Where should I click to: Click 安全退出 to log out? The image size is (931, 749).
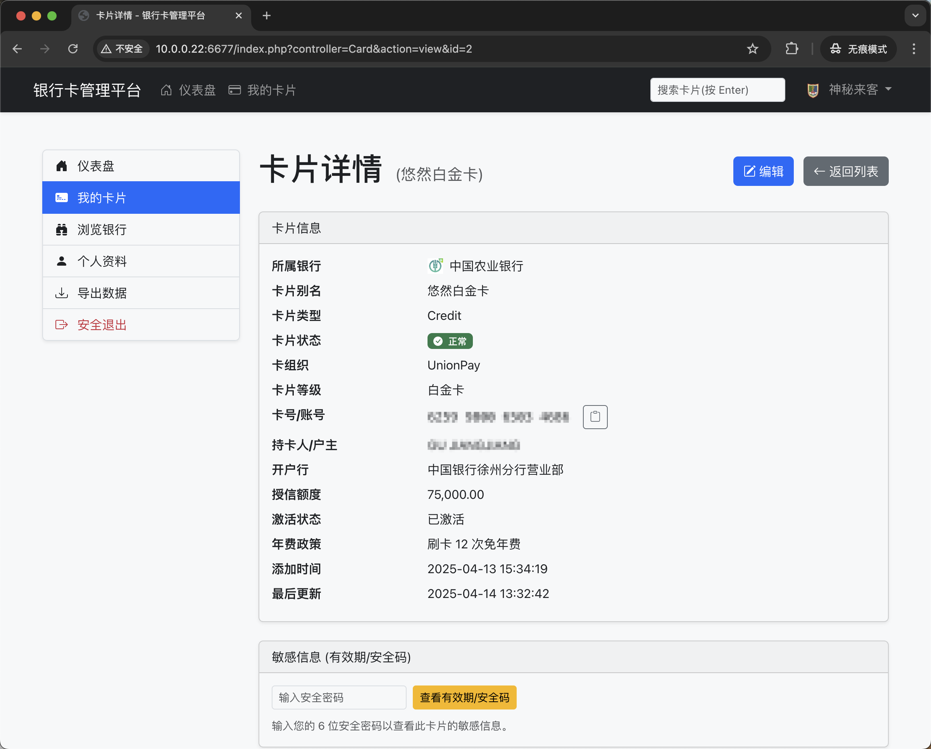[x=141, y=325]
